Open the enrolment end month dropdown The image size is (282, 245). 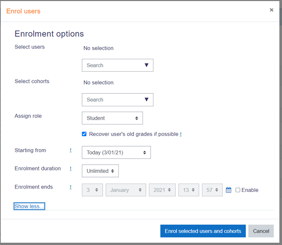point(126,190)
